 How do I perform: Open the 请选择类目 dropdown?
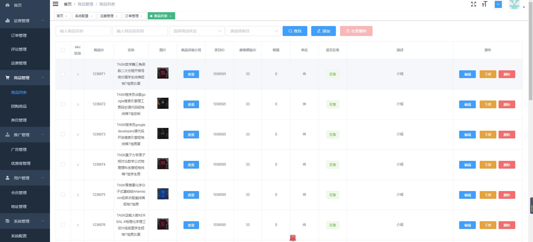253,31
